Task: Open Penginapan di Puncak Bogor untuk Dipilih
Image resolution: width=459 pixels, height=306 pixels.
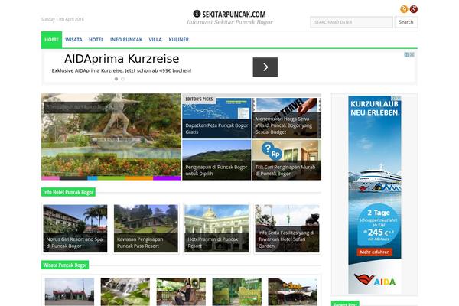Action: pyautogui.click(x=216, y=160)
